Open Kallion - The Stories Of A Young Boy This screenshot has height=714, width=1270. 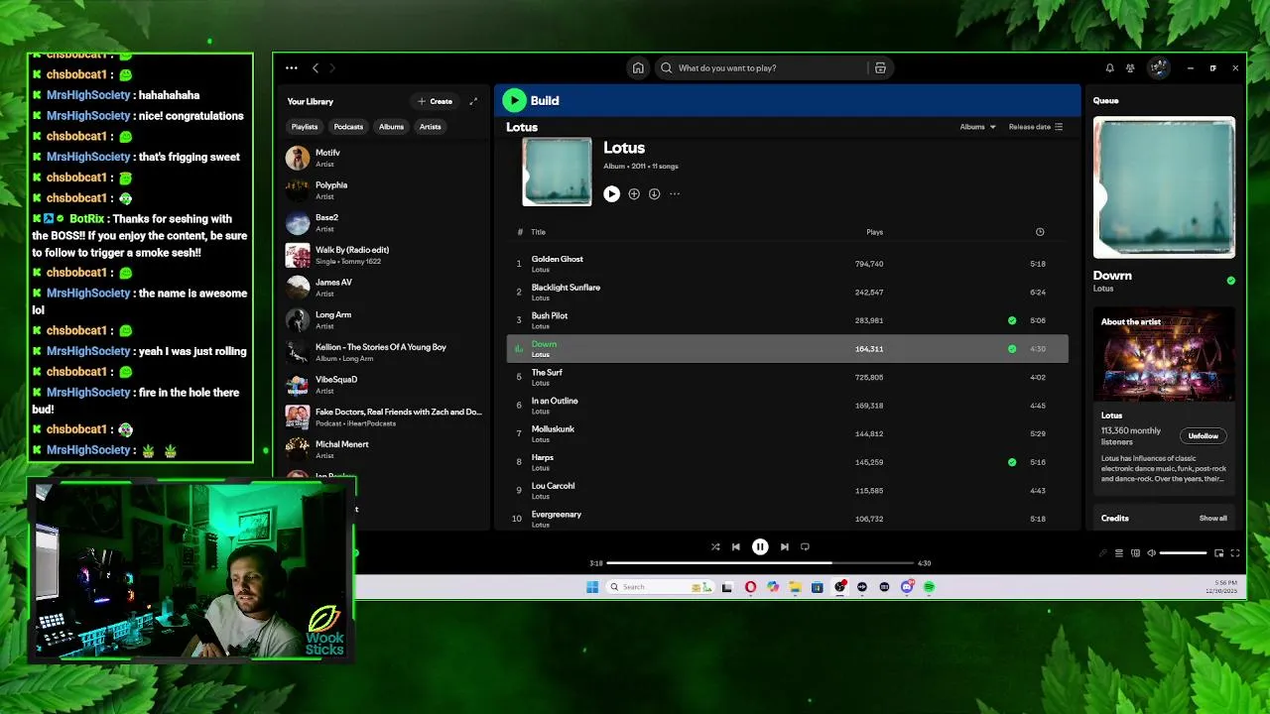[x=383, y=352]
